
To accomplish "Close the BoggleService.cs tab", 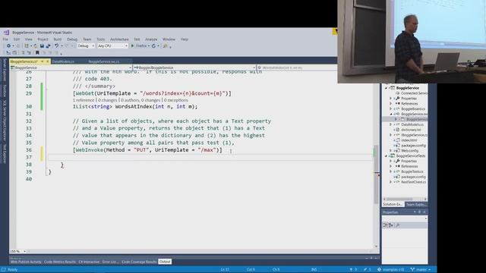I will (47, 61).
